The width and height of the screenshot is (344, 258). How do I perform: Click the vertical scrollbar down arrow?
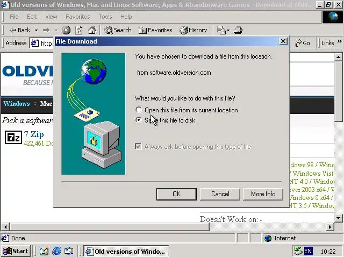(338, 218)
